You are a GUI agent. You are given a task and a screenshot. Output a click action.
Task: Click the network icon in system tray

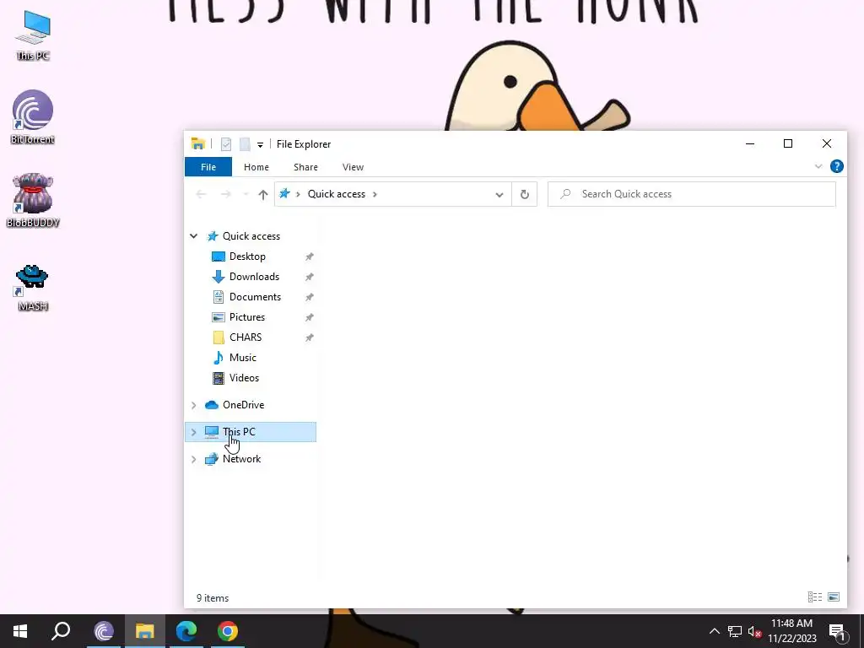click(735, 631)
